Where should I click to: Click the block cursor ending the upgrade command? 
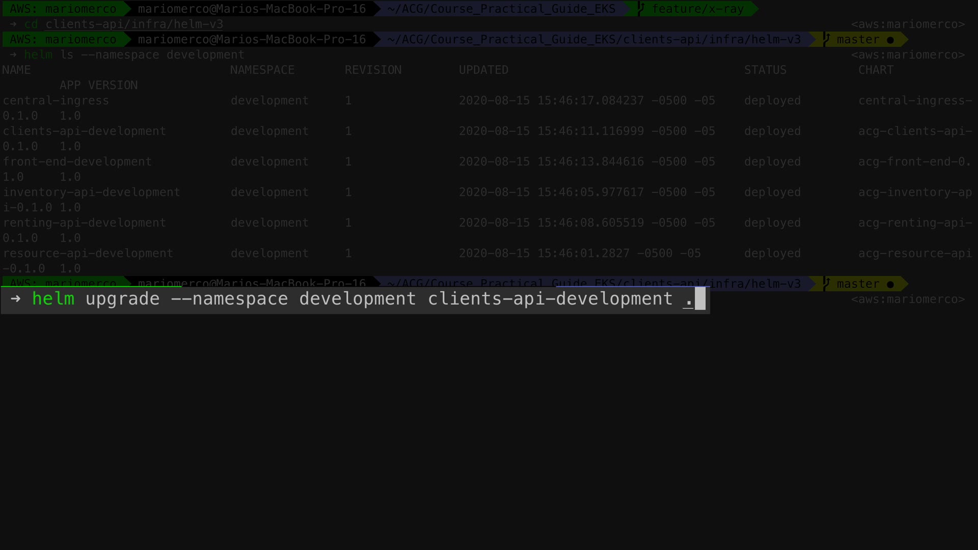(x=700, y=299)
